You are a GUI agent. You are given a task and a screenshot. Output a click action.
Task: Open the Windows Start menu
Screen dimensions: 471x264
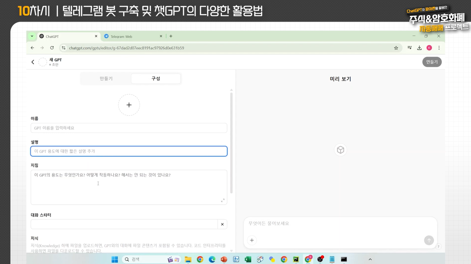[115, 259]
